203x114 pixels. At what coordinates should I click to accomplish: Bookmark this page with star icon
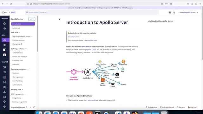[x=171, y=4]
